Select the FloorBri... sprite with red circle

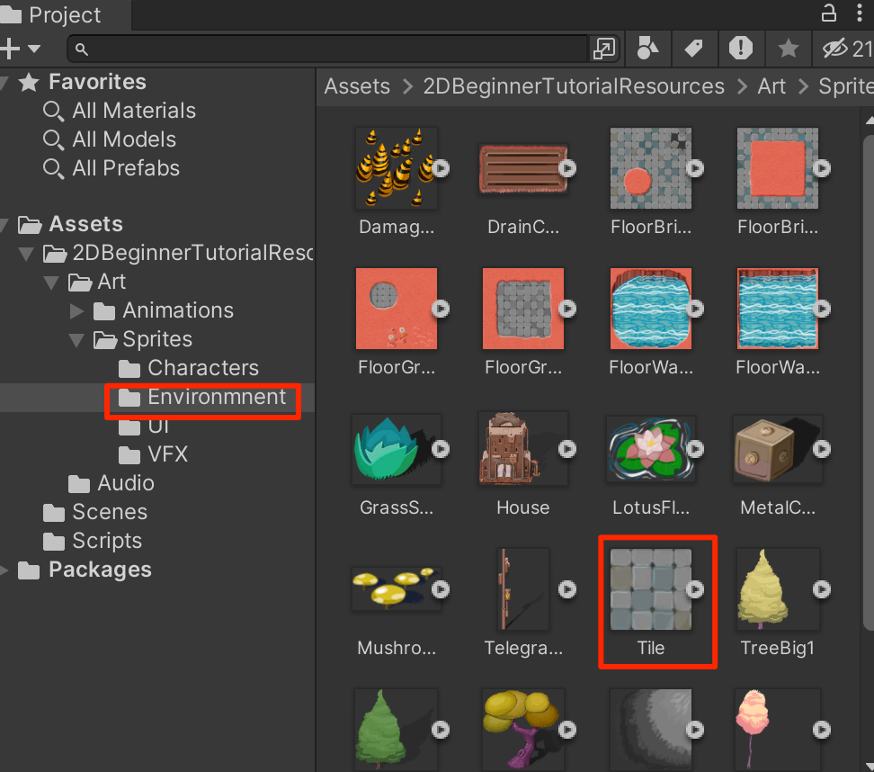click(x=650, y=168)
